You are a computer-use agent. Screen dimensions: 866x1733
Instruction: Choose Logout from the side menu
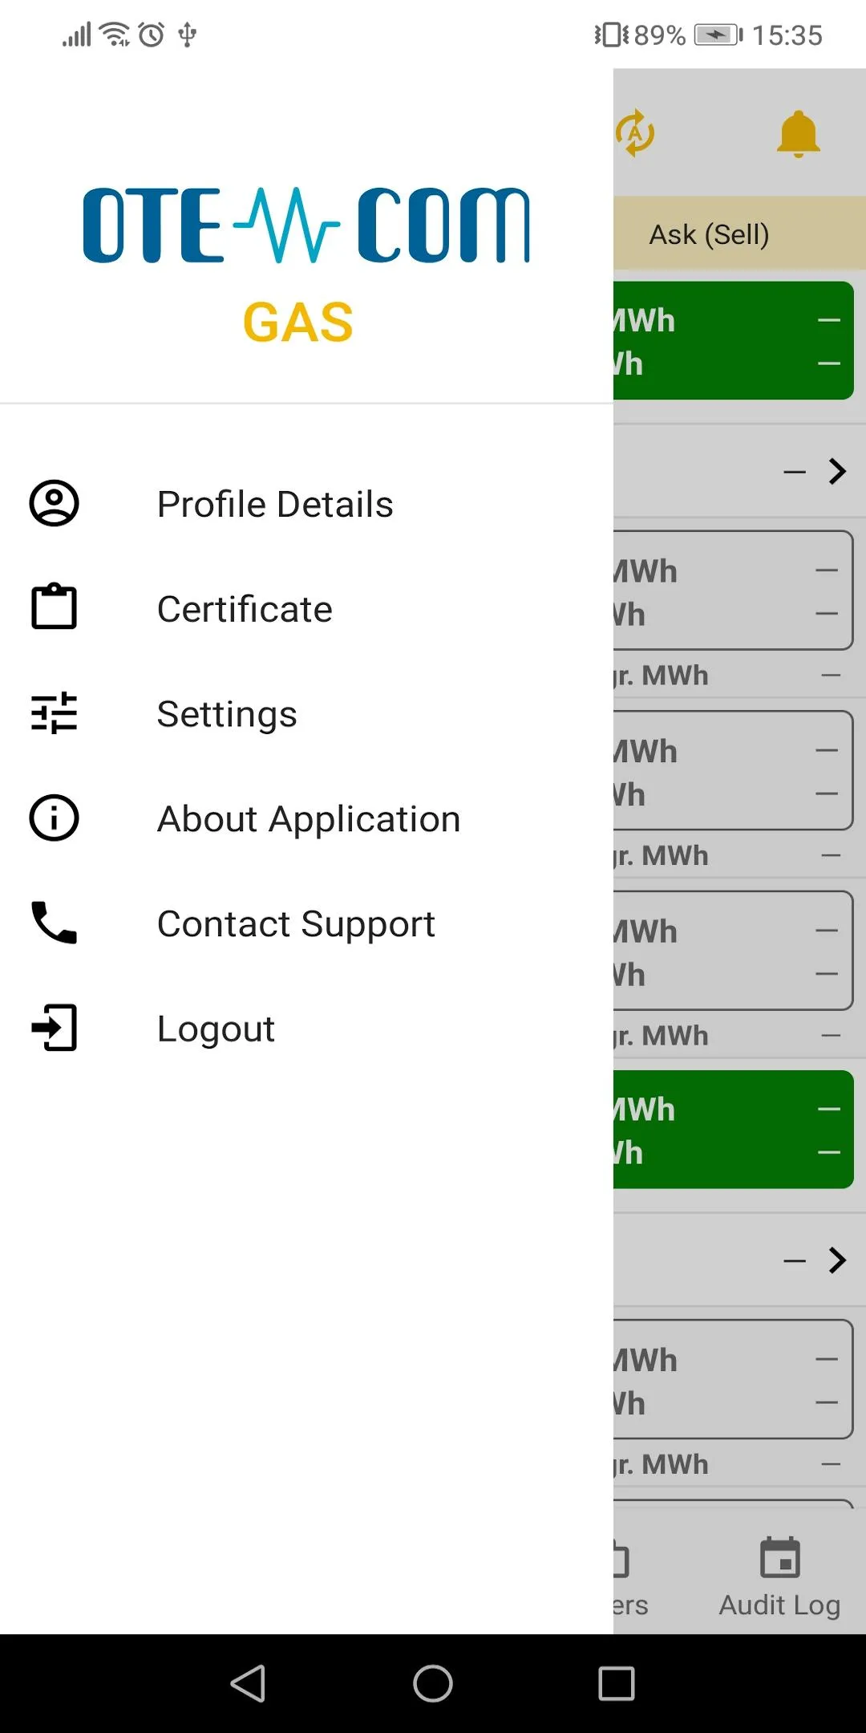click(x=306, y=1029)
